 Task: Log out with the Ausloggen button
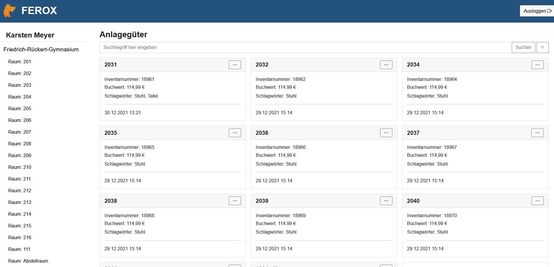click(x=537, y=11)
